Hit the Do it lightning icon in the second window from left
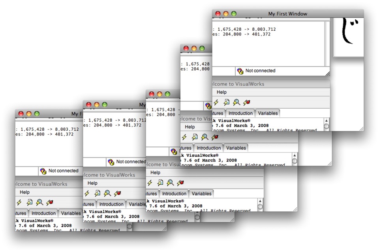Viewport: 379px width, 252px height. pos(87,193)
